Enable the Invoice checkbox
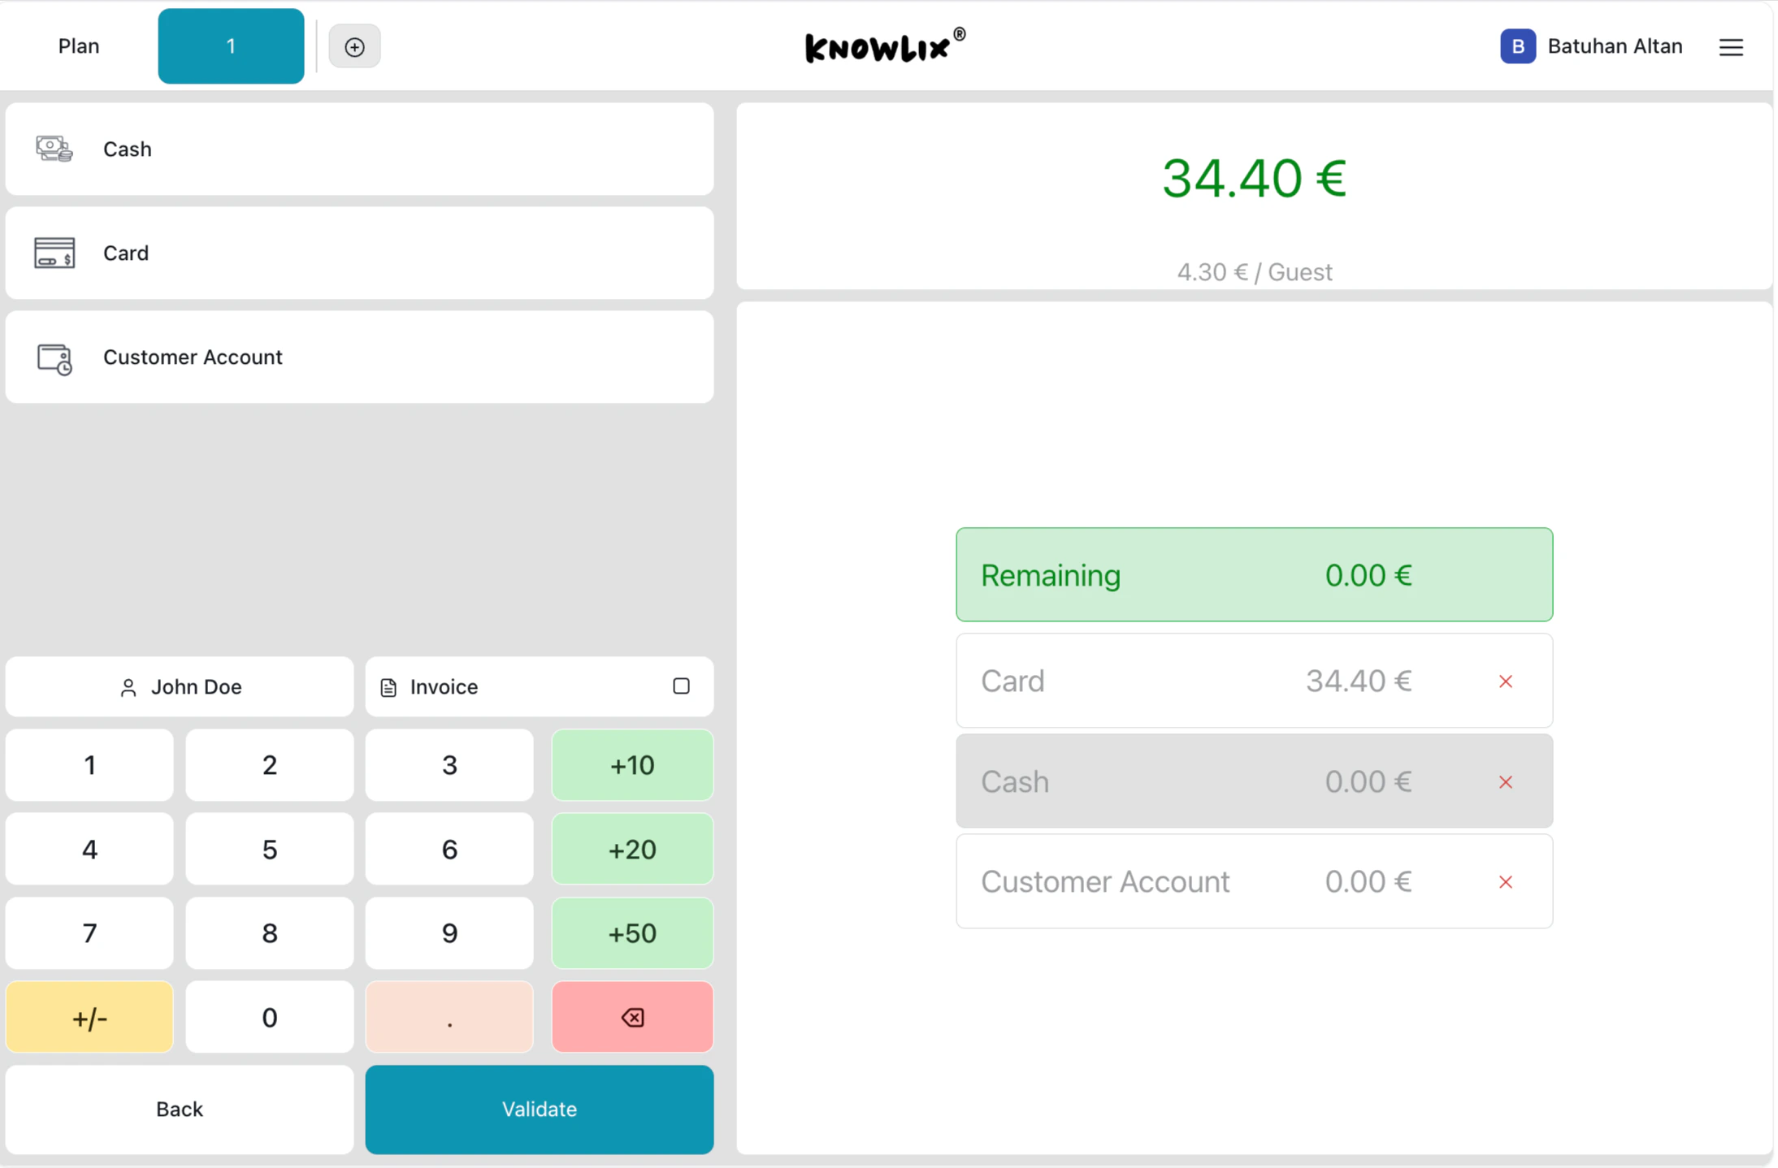 coord(681,686)
